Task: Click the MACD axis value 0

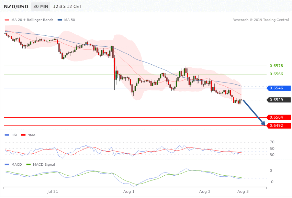Action: pyautogui.click(x=271, y=170)
